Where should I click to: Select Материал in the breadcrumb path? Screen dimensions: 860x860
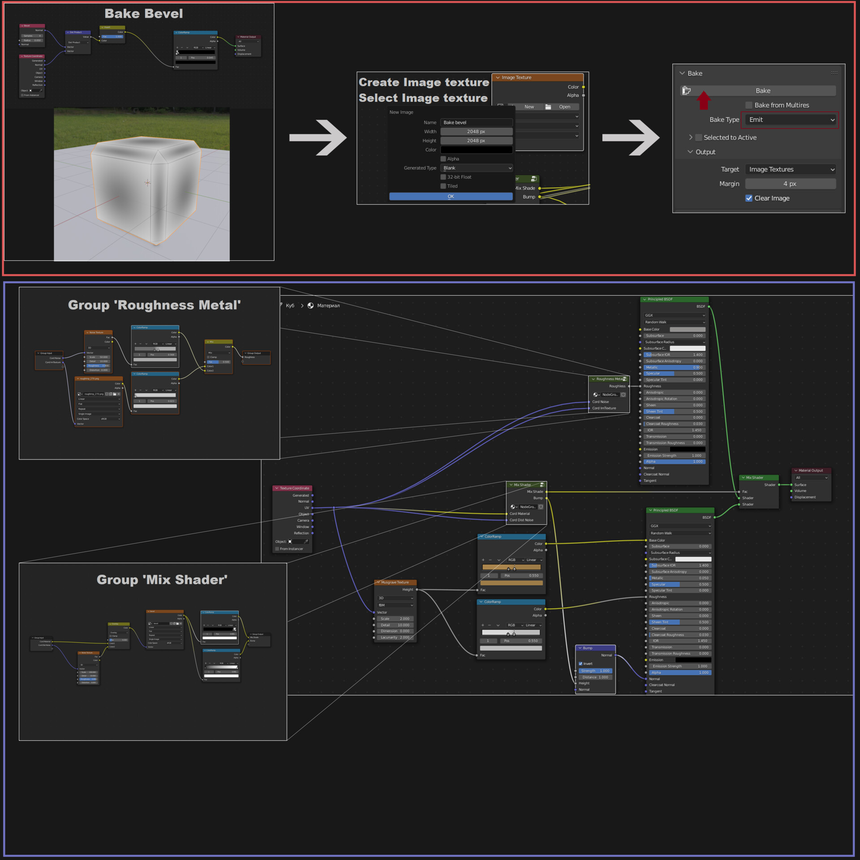click(328, 305)
